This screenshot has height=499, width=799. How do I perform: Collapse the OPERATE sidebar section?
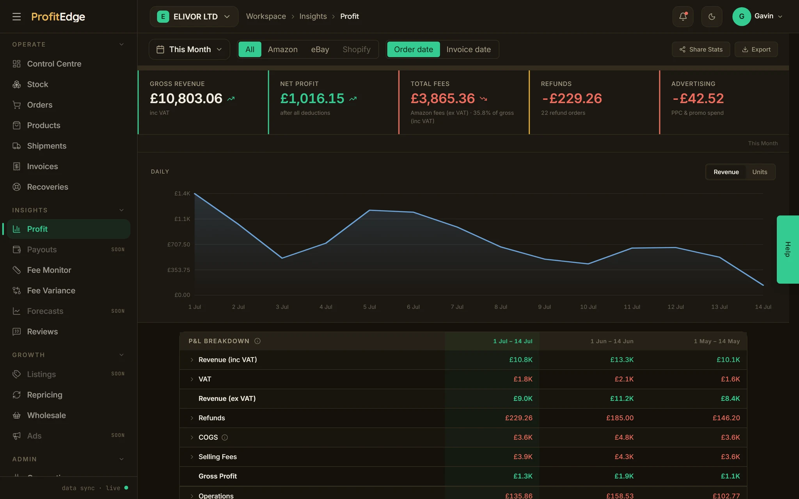[x=121, y=44]
